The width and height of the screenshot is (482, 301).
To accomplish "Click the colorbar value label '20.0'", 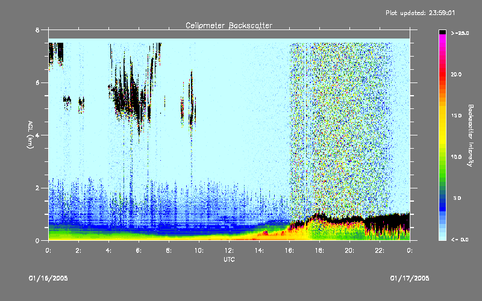I will pyautogui.click(x=456, y=74).
